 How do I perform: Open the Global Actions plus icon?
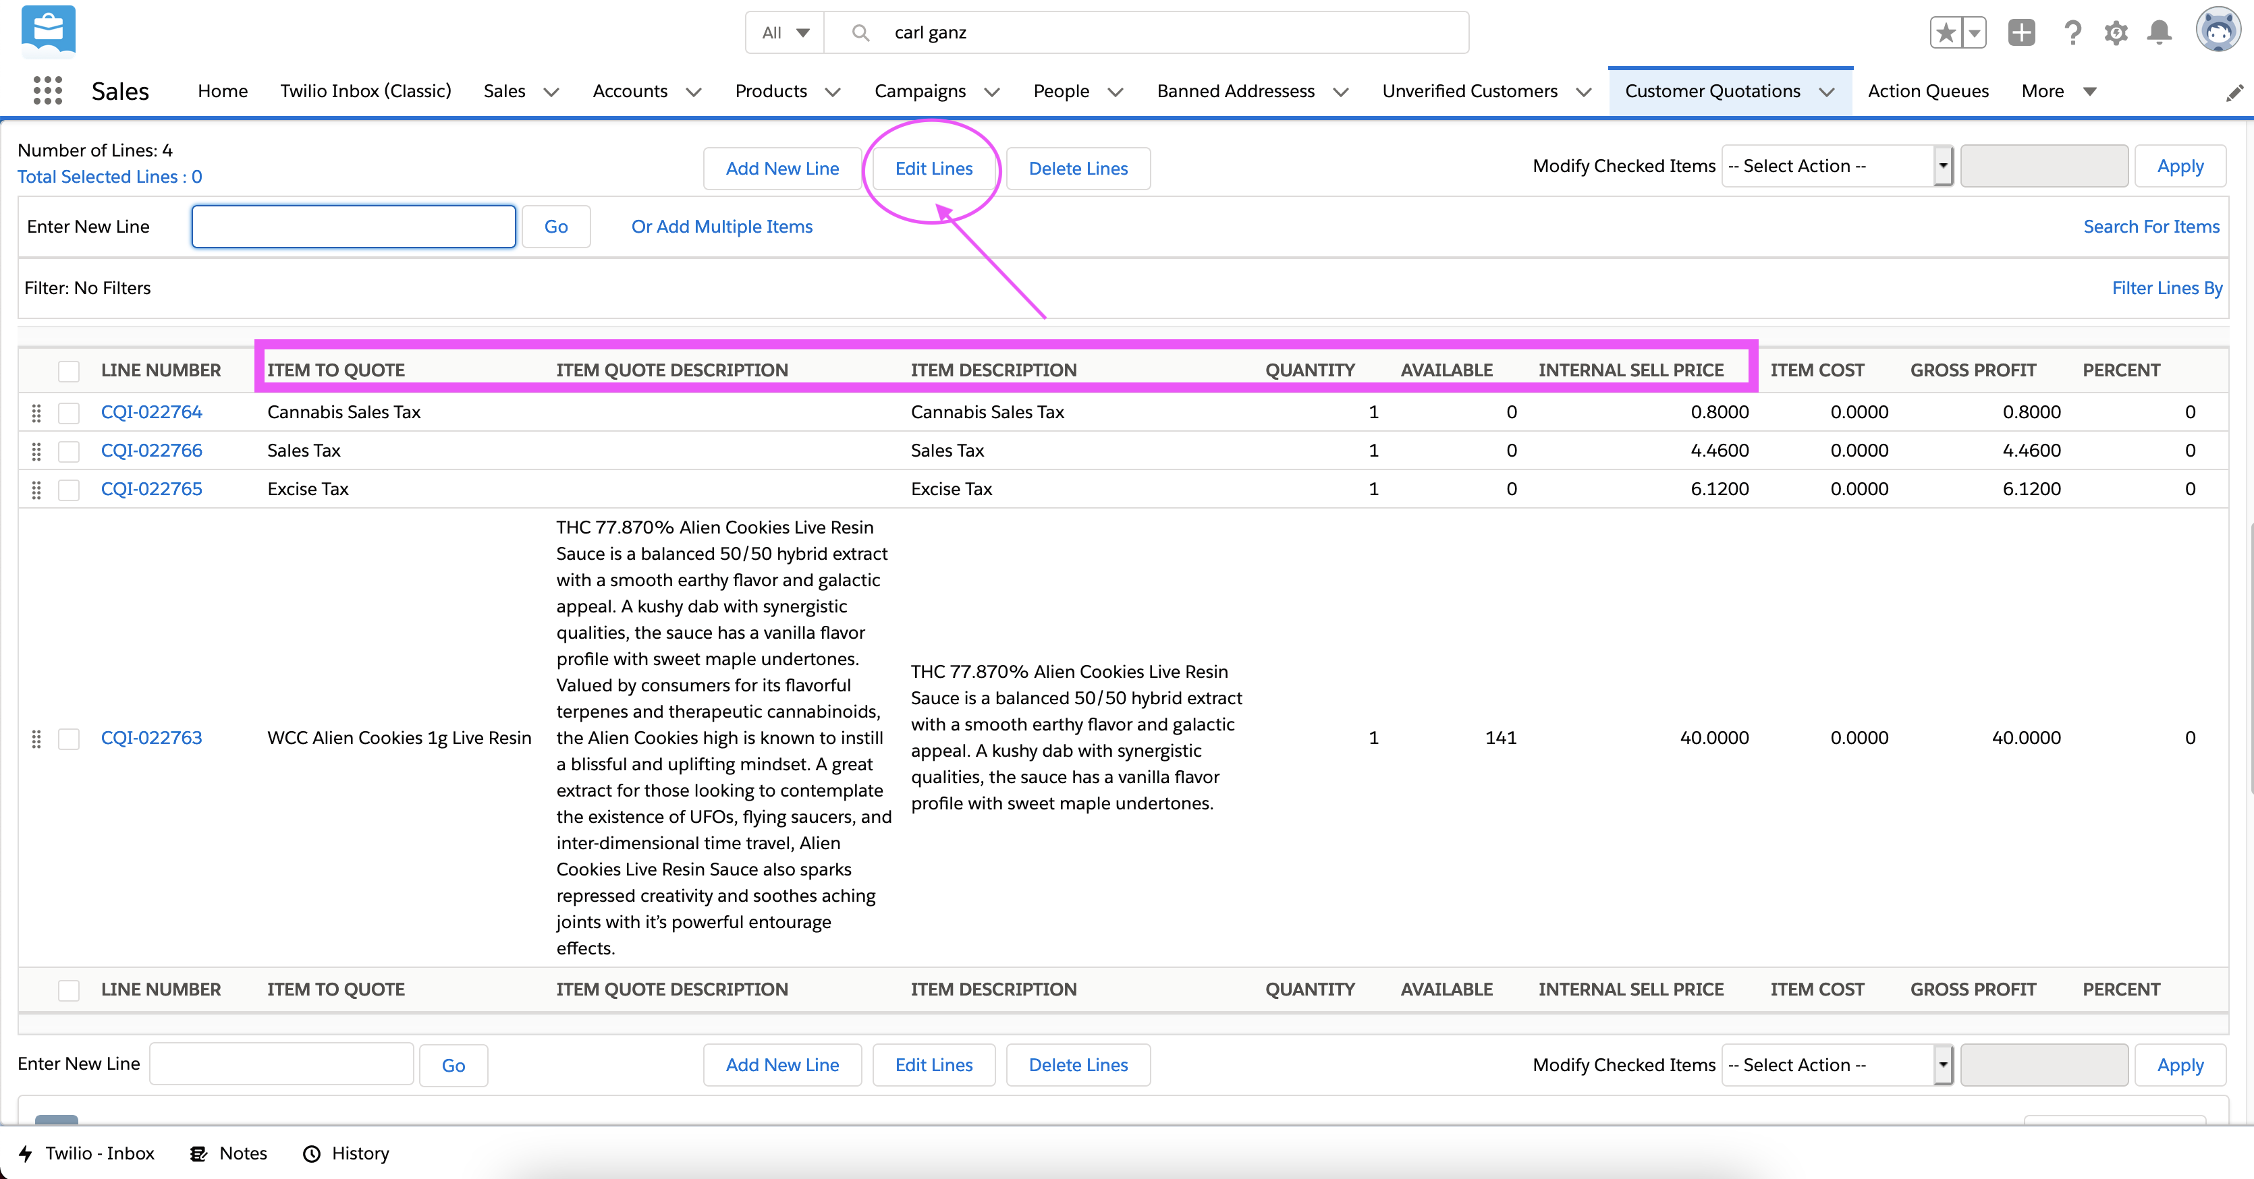[x=2021, y=33]
